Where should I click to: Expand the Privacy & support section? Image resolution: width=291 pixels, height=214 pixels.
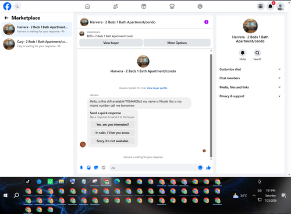(x=250, y=96)
